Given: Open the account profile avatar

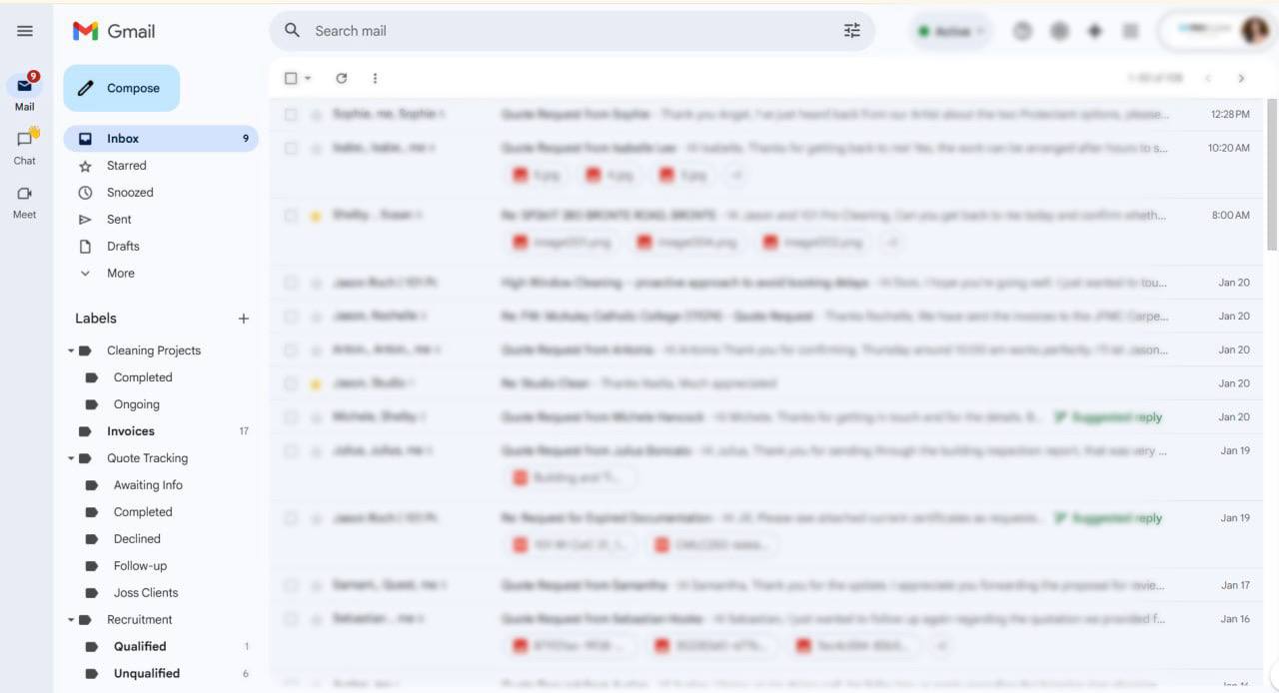Looking at the screenshot, I should (x=1254, y=31).
